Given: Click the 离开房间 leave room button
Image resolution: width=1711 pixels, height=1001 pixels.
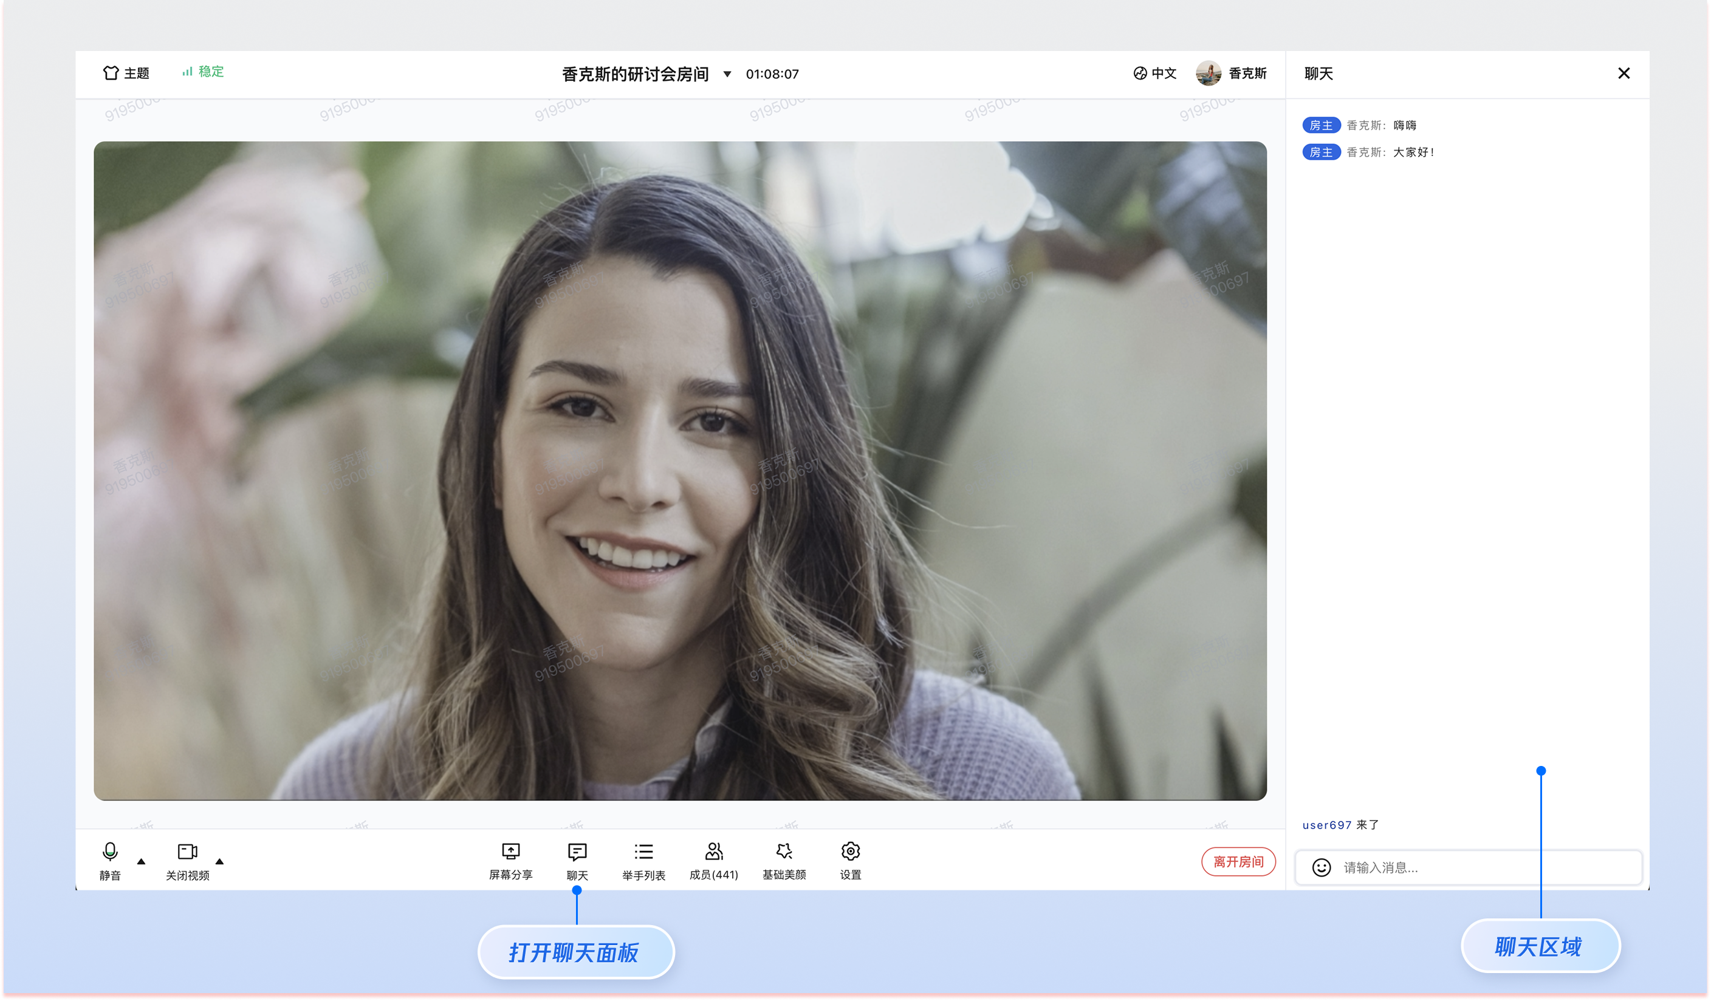Looking at the screenshot, I should pos(1238,861).
